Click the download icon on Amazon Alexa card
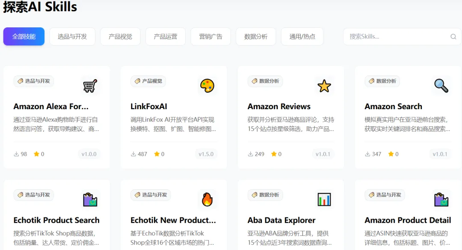 (x=16, y=154)
